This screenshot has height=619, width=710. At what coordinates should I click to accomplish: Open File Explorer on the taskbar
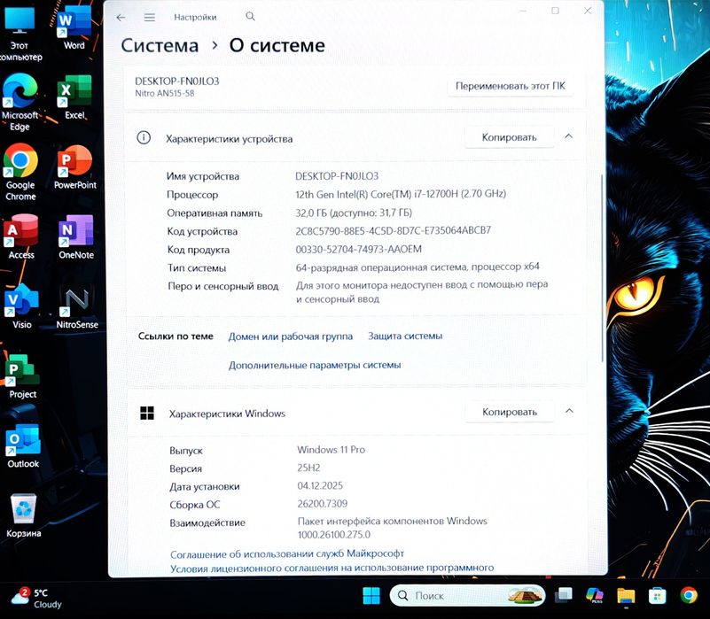(626, 595)
